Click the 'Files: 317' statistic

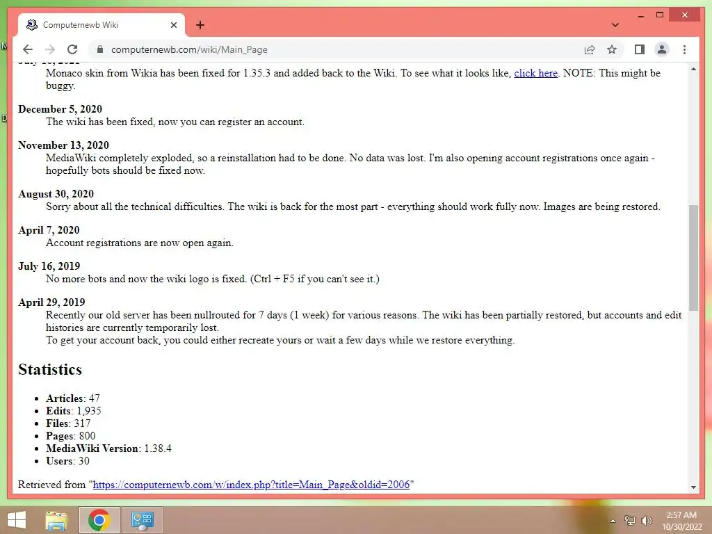68,423
